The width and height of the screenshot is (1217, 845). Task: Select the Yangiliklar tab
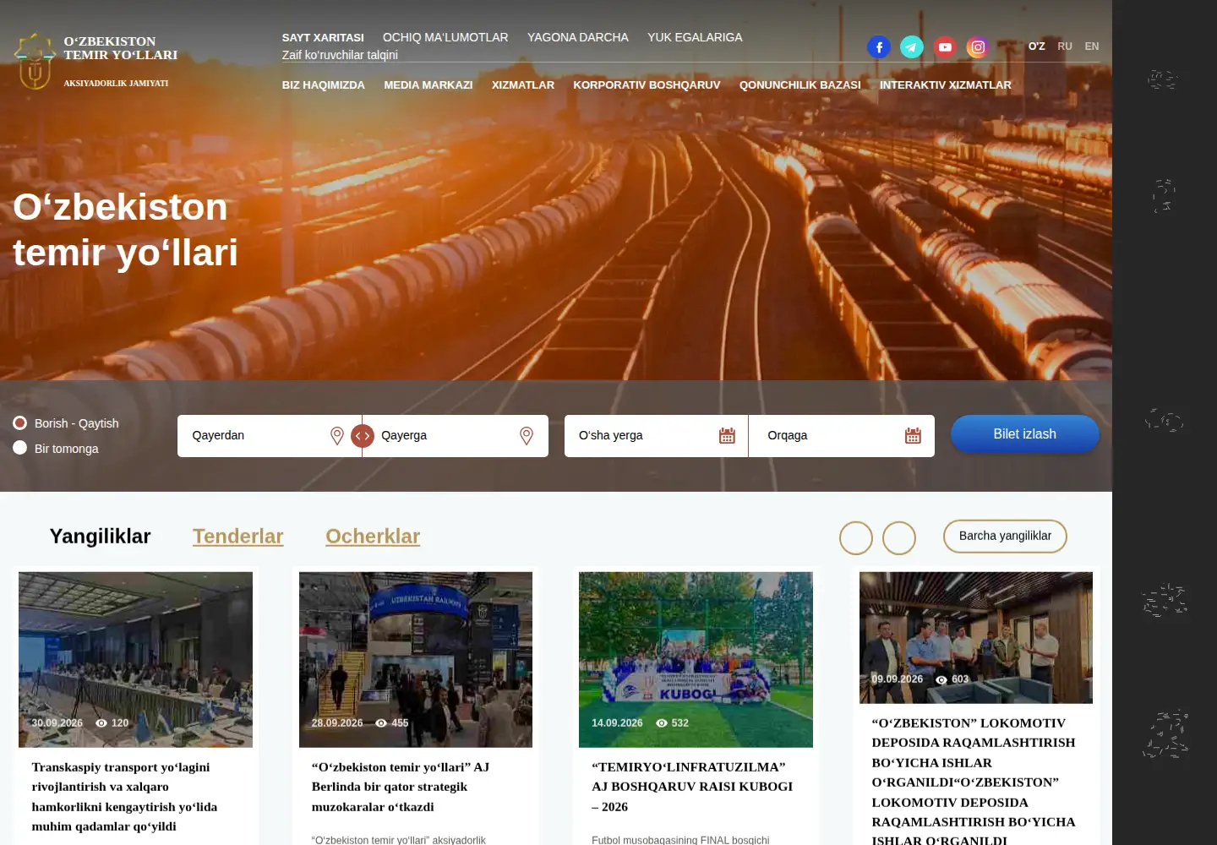tap(100, 537)
